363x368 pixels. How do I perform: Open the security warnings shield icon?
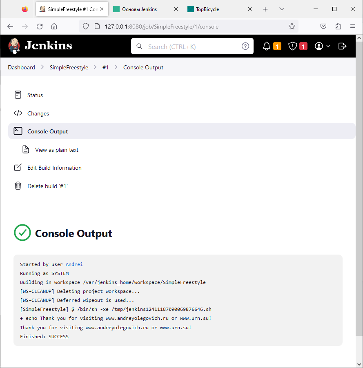(292, 46)
